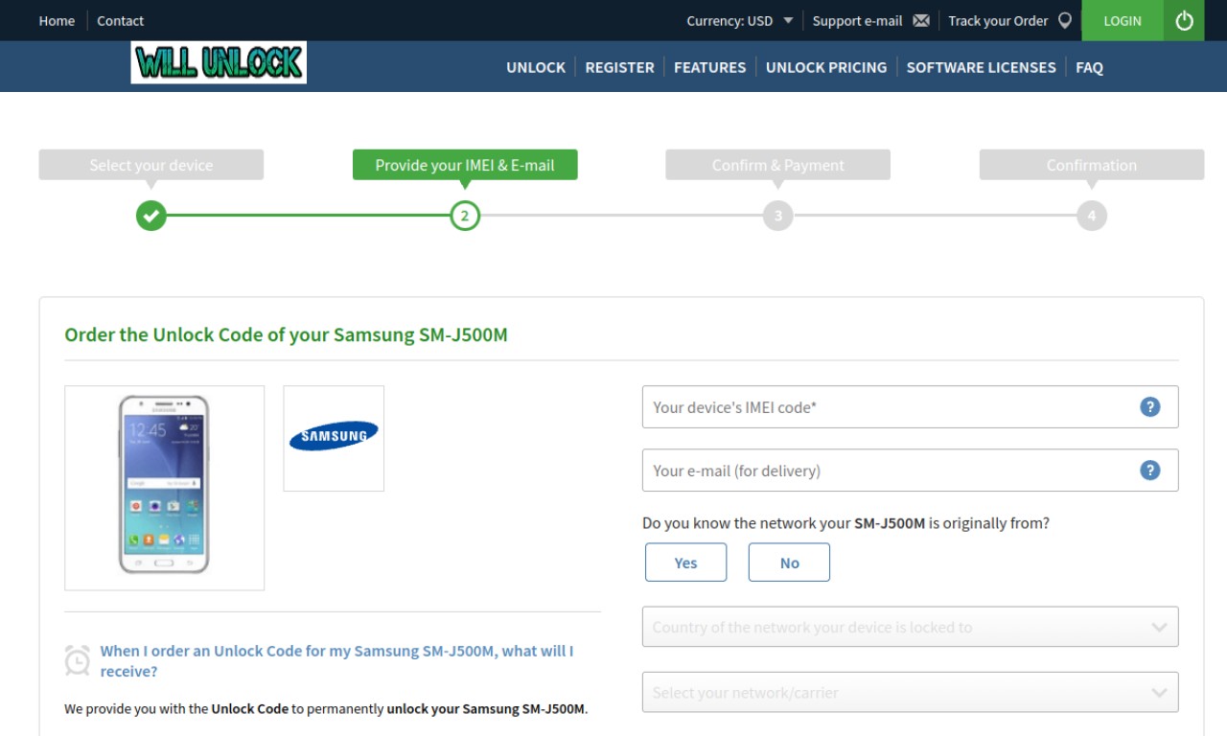This screenshot has width=1227, height=736.
Task: Open the FAQ menu item
Action: [1089, 67]
